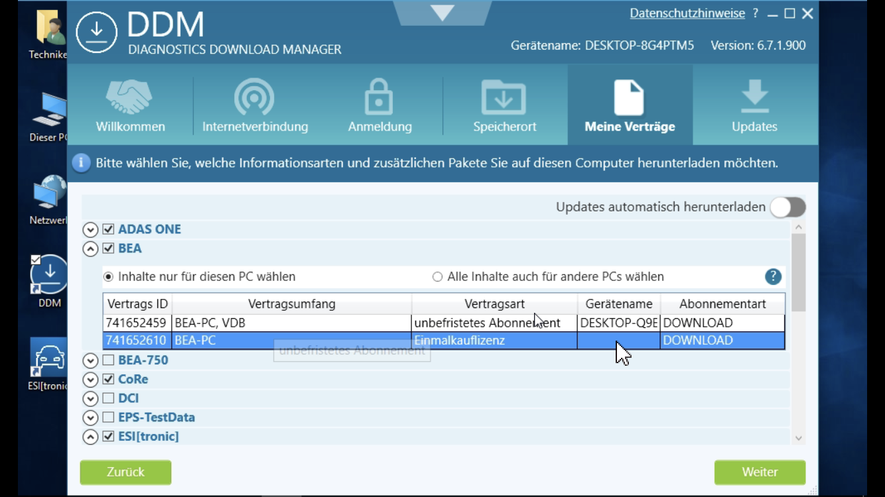Uncheck the CoRe checkbox

click(109, 380)
